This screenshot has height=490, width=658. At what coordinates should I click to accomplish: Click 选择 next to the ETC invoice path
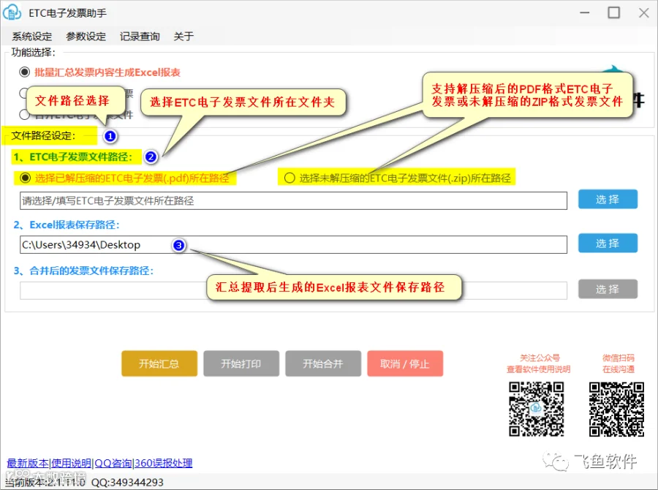[x=608, y=199]
